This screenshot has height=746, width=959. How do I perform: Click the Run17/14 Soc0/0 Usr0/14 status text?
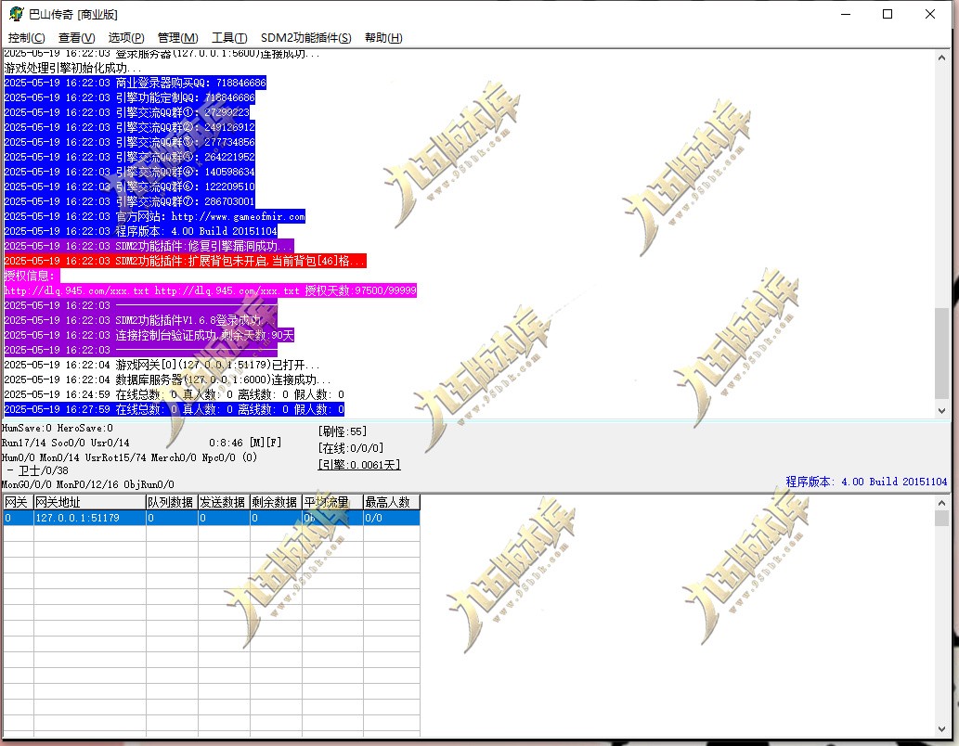click(x=65, y=443)
